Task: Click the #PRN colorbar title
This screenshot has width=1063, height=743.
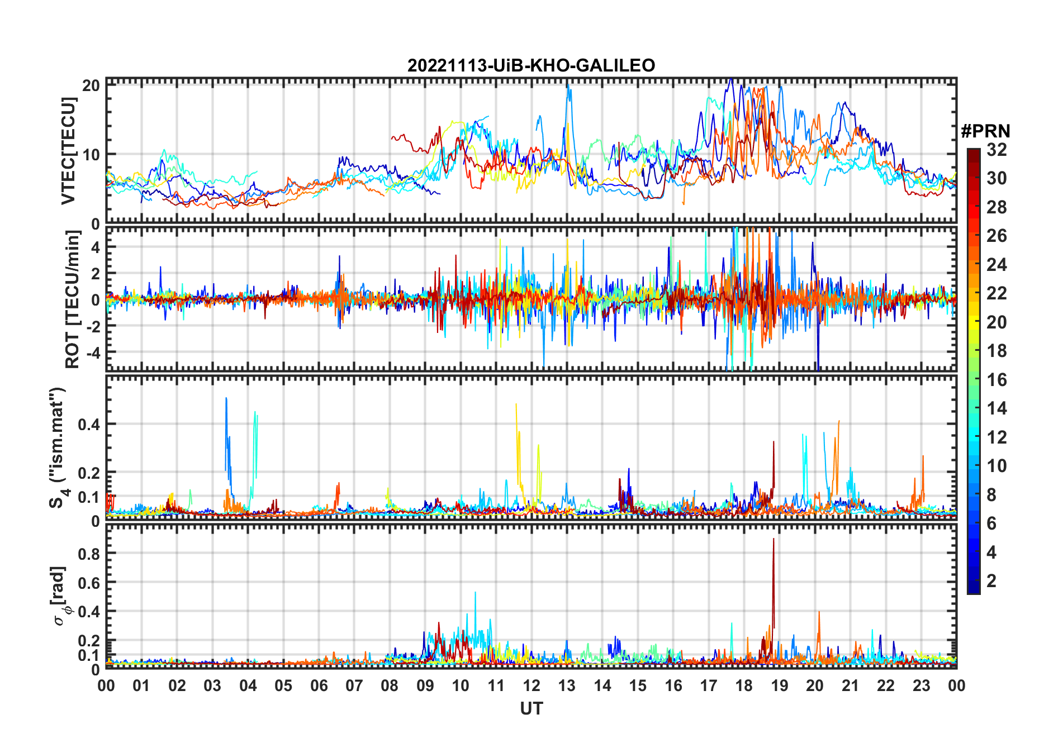Action: pos(985,131)
